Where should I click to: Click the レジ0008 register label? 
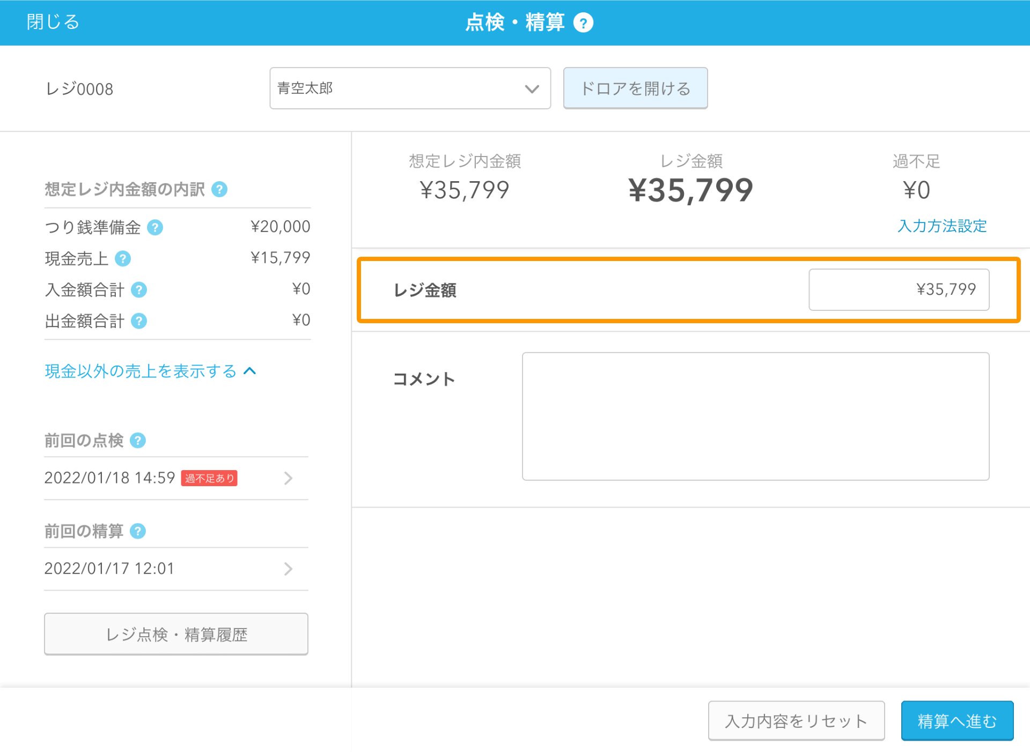[x=79, y=88]
